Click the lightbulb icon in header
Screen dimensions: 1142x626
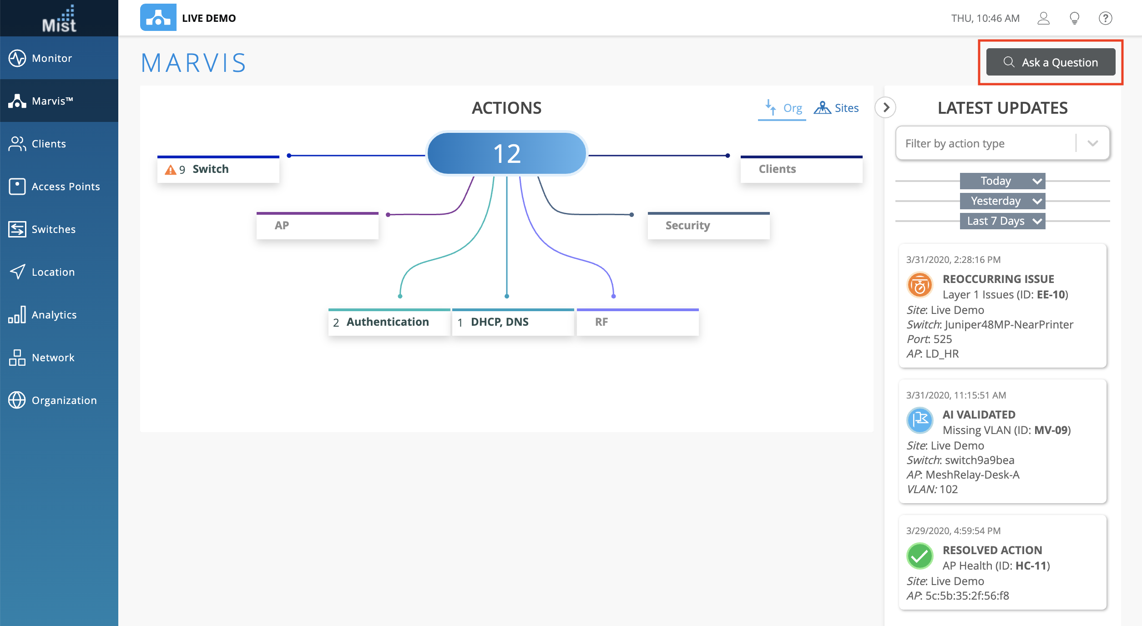click(x=1075, y=18)
